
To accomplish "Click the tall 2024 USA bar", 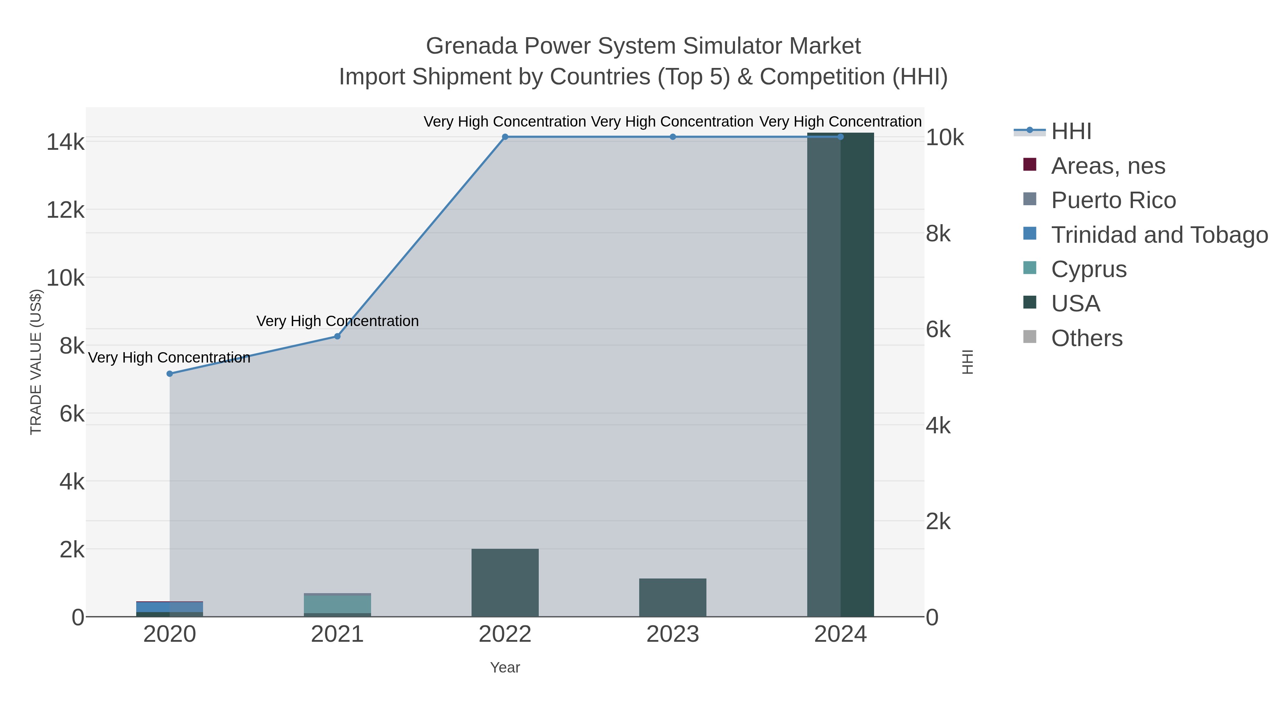I will [840, 375].
